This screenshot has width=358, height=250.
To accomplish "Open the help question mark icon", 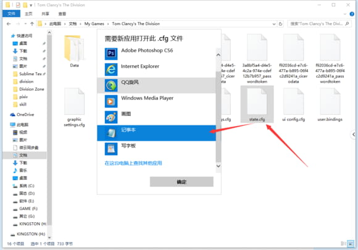I will (352, 14).
